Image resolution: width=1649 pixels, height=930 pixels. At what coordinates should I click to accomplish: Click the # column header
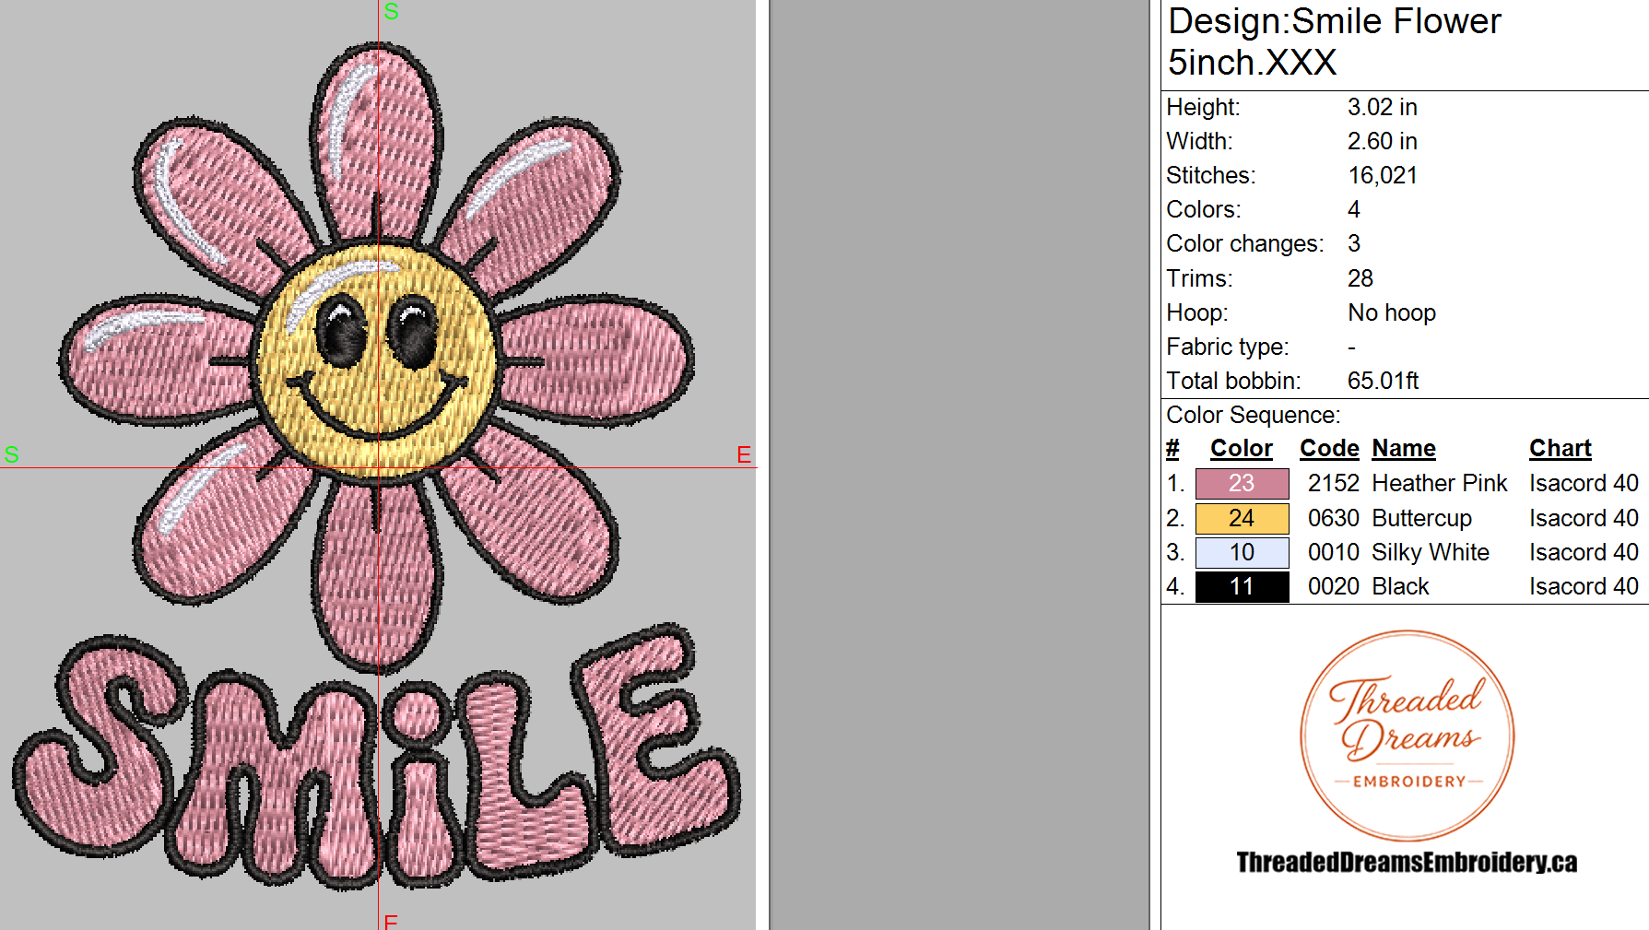coord(1172,448)
